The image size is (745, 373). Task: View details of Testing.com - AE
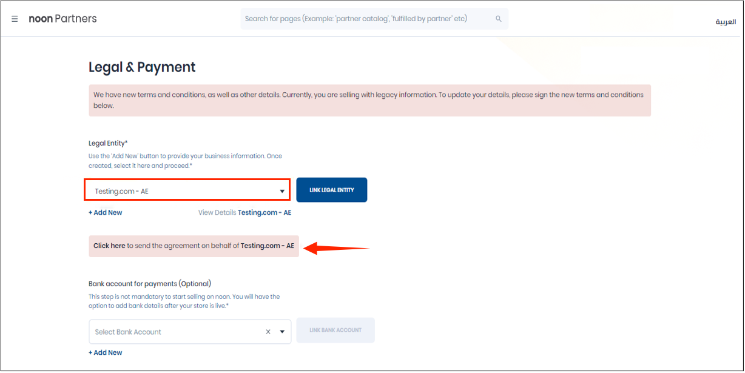[x=264, y=212]
